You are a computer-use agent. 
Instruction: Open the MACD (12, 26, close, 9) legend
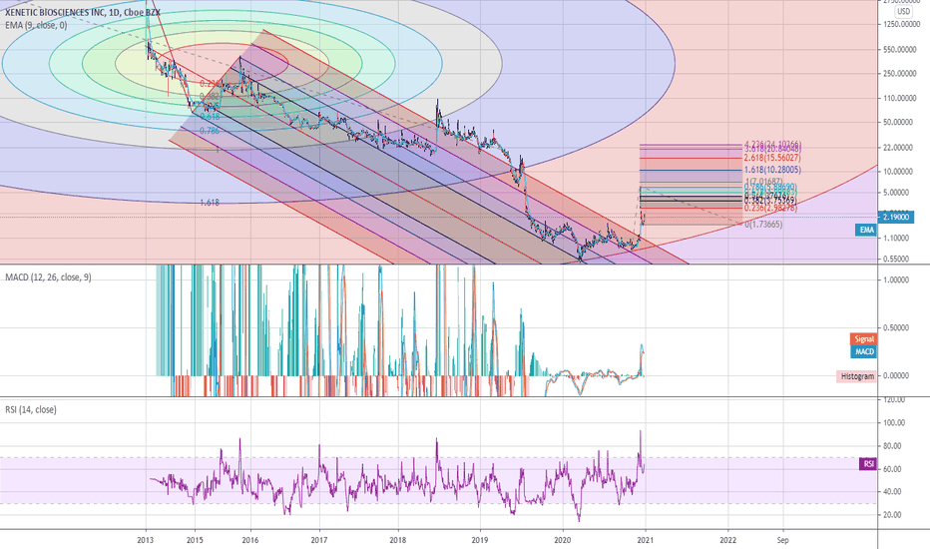click(49, 277)
